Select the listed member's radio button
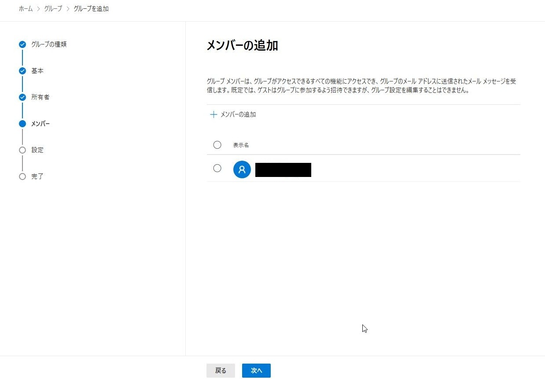Image resolution: width=545 pixels, height=379 pixels. click(217, 168)
